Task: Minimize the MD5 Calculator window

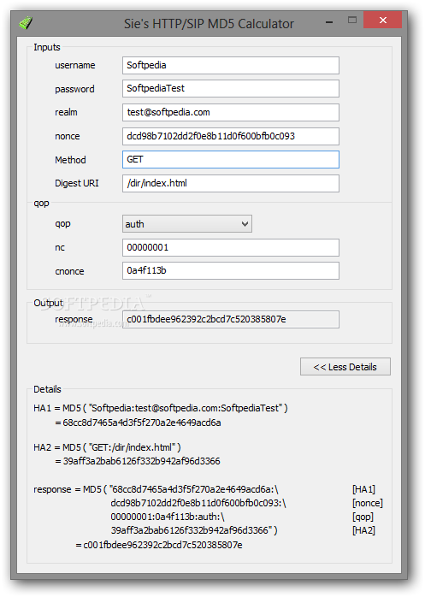Action: [x=329, y=22]
